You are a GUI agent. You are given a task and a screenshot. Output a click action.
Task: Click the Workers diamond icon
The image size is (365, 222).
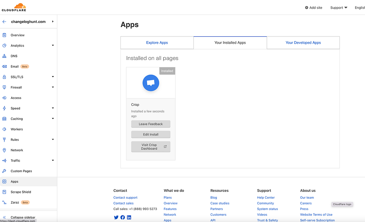[x=4, y=129]
